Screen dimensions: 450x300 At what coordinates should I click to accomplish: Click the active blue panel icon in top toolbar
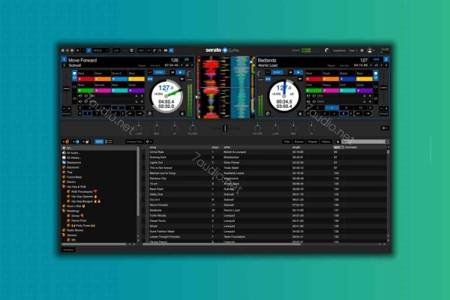(x=171, y=50)
